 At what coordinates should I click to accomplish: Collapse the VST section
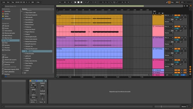pyautogui.click(x=23, y=73)
